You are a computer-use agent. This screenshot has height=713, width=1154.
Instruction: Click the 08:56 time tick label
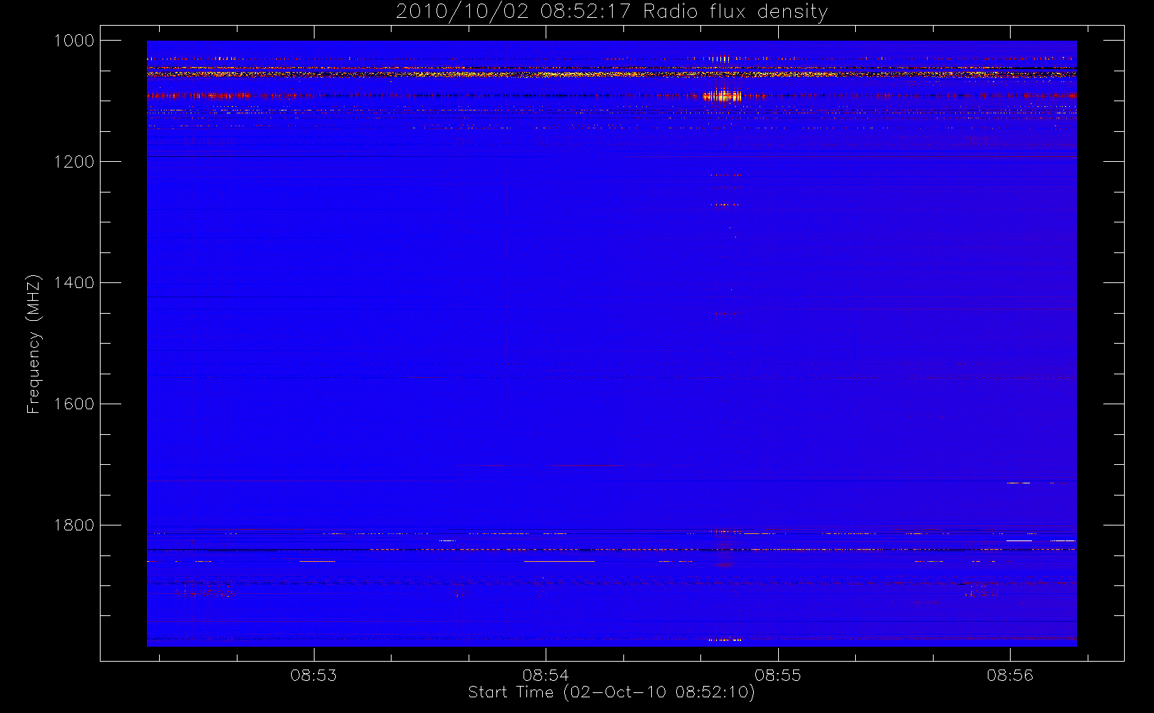tap(1010, 675)
